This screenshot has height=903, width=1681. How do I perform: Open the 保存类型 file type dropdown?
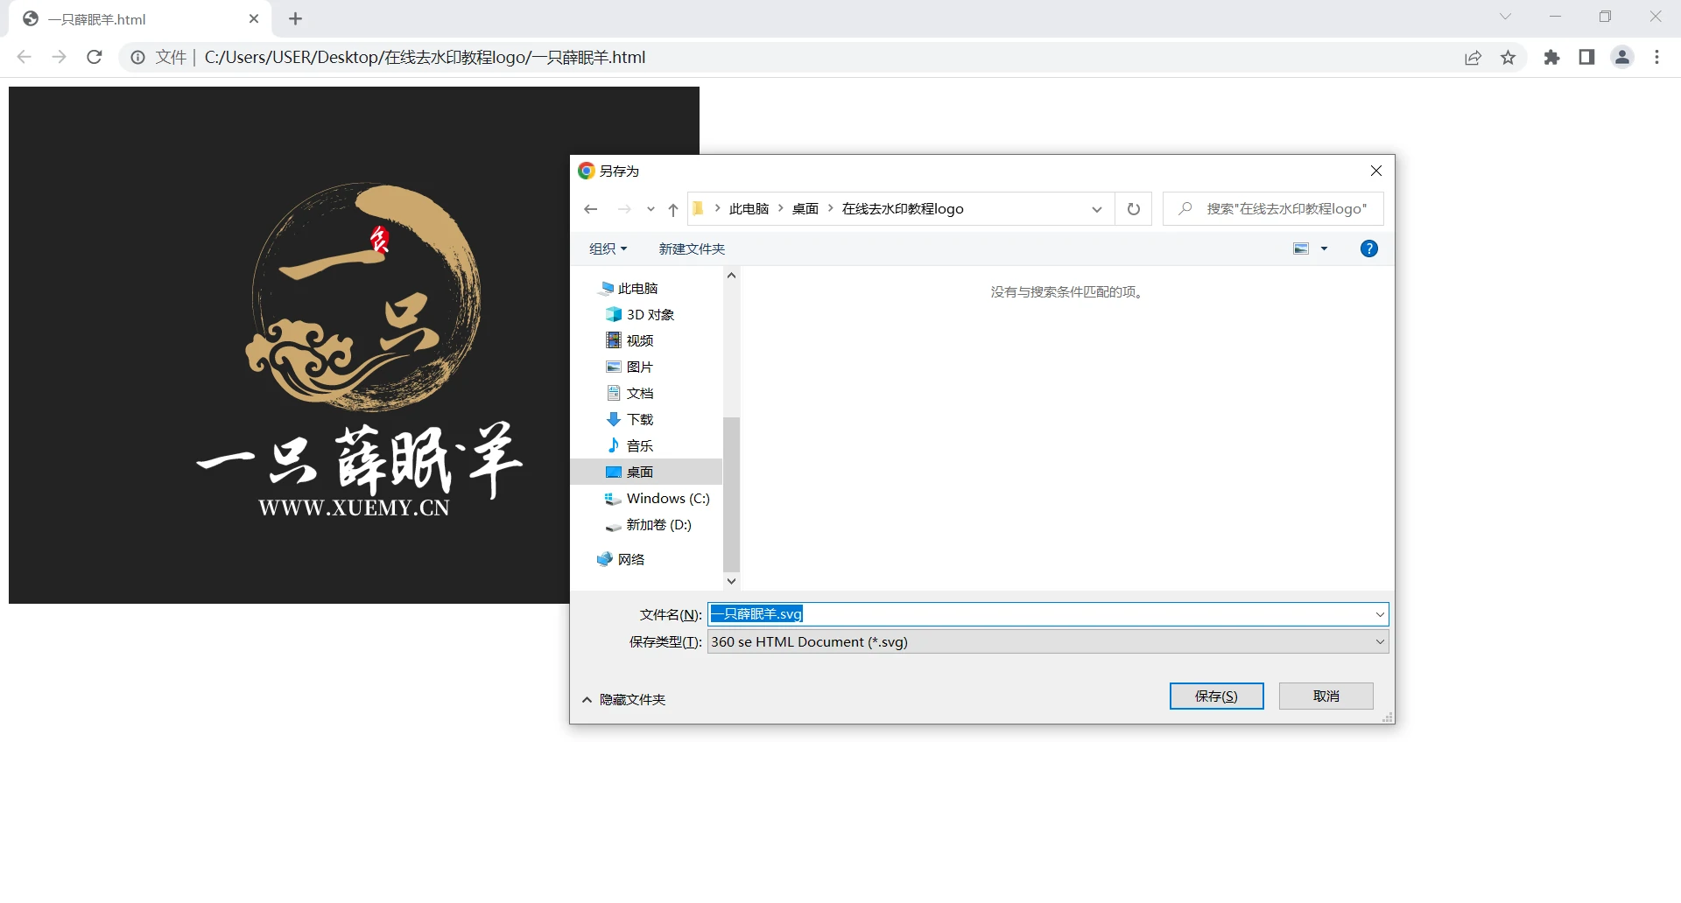tap(1048, 641)
